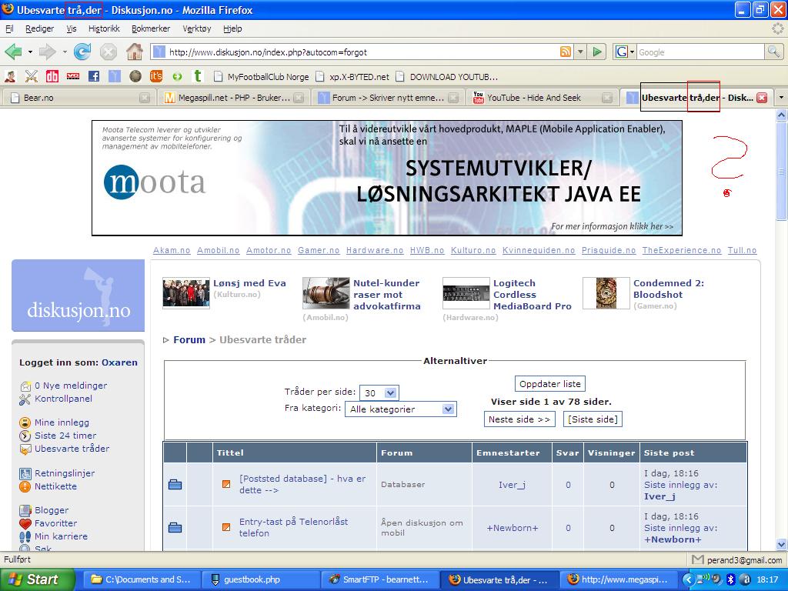Click the green Go arrow

pyautogui.click(x=597, y=52)
